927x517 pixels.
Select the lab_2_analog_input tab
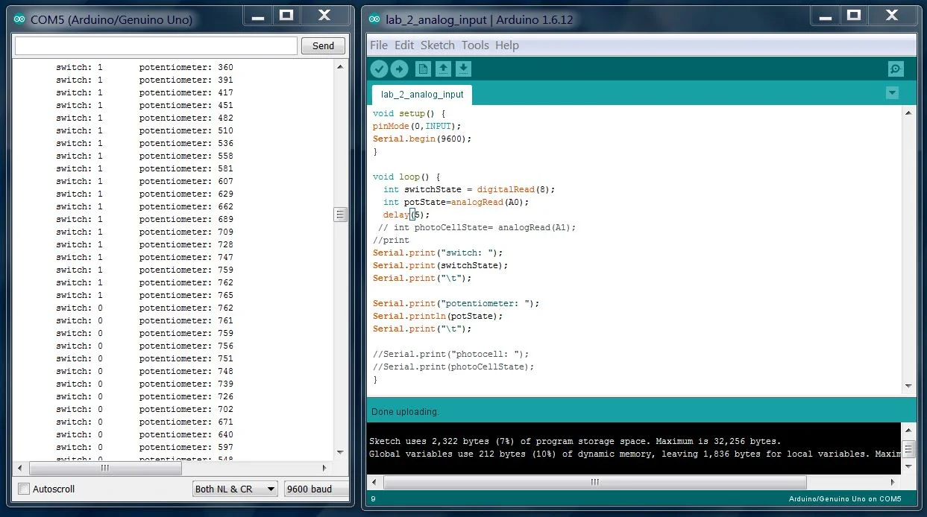pyautogui.click(x=422, y=95)
